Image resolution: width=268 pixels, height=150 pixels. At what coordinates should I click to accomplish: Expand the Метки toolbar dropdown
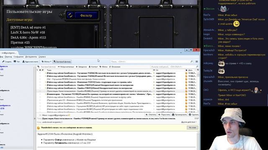pyautogui.click(x=46, y=62)
